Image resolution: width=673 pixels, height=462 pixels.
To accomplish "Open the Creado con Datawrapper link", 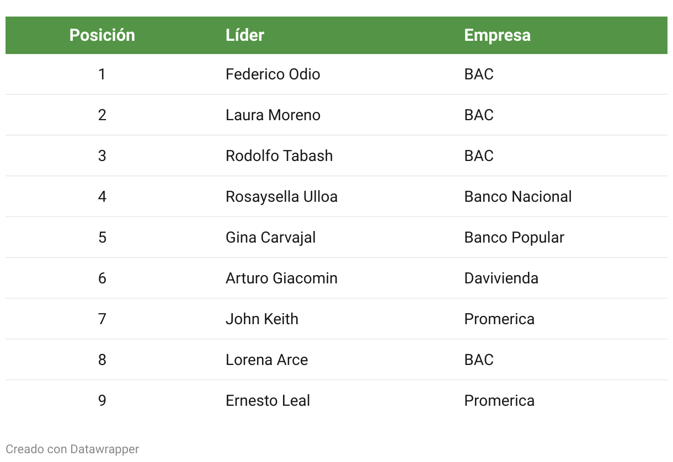I will [72, 449].
